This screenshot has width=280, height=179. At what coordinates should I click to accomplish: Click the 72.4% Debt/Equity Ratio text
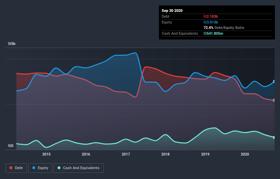point(224,28)
